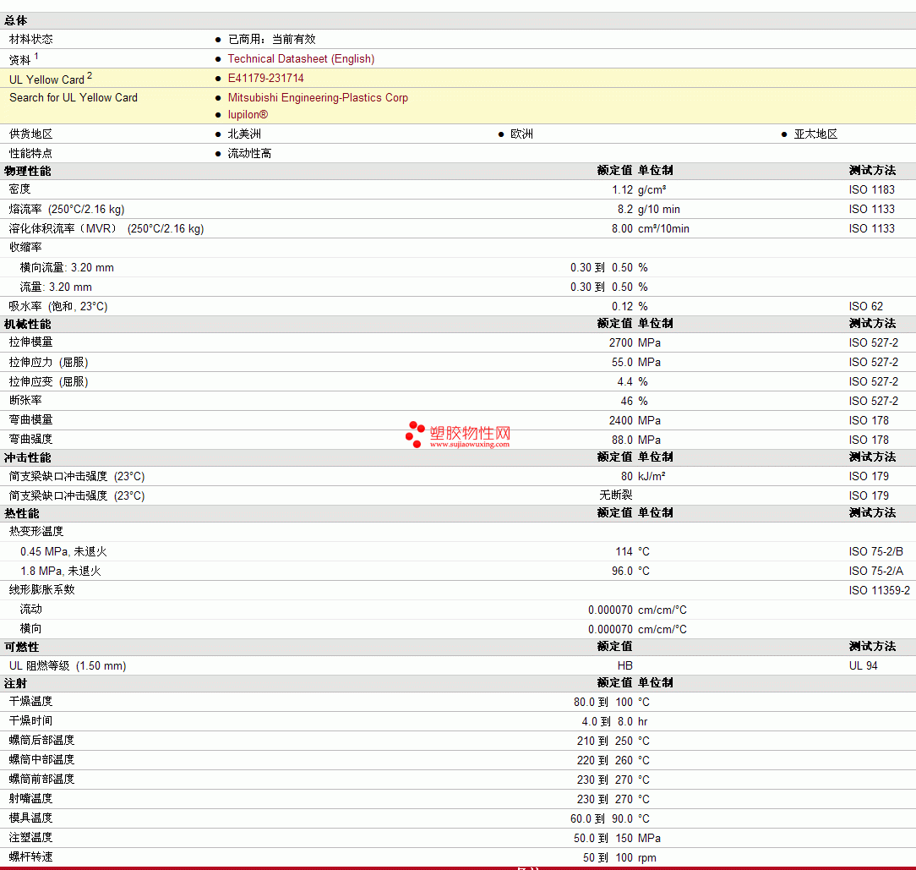The width and height of the screenshot is (916, 870).
Task: Select ISO 11359-2 test method
Action: click(879, 590)
